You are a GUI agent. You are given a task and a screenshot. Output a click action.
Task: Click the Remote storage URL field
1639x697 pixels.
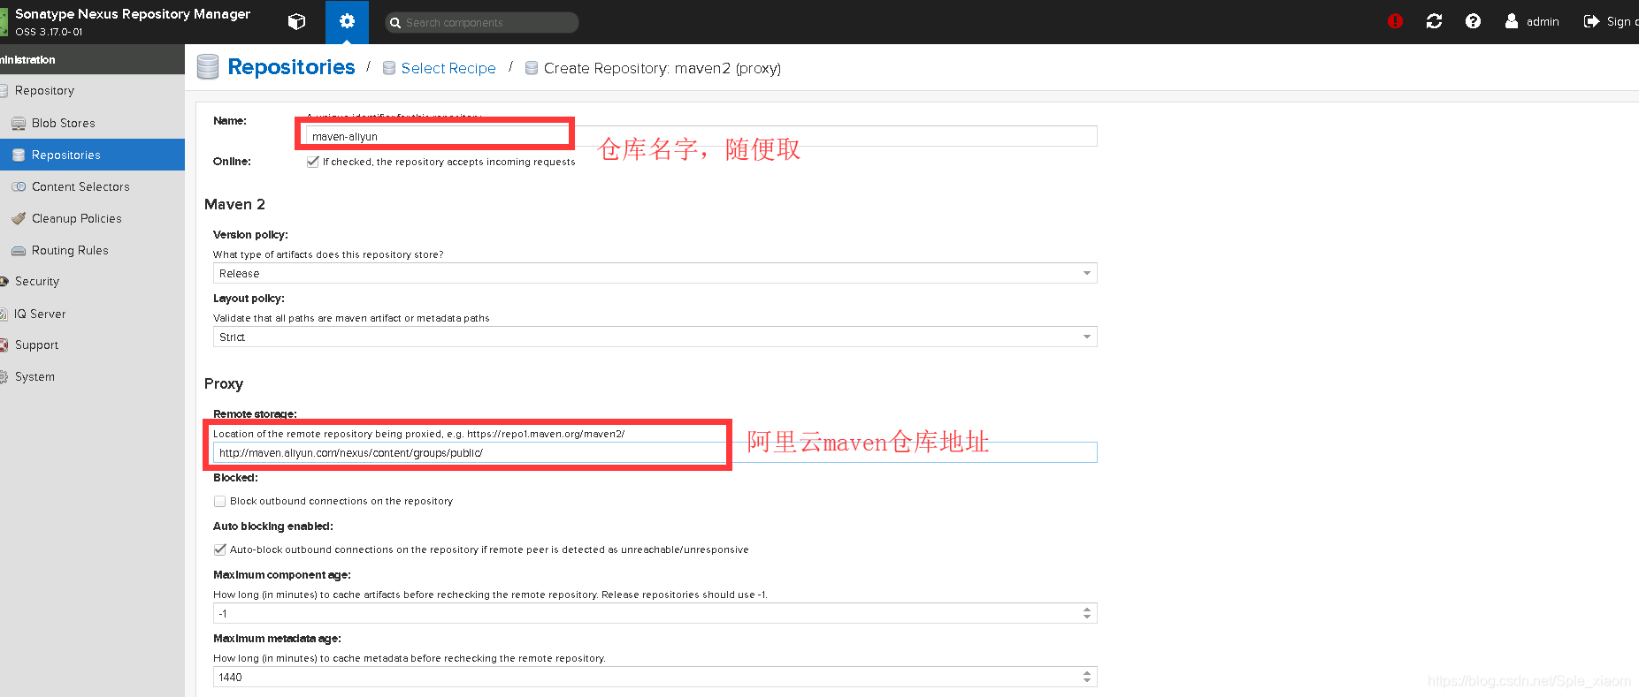pyautogui.click(x=655, y=452)
